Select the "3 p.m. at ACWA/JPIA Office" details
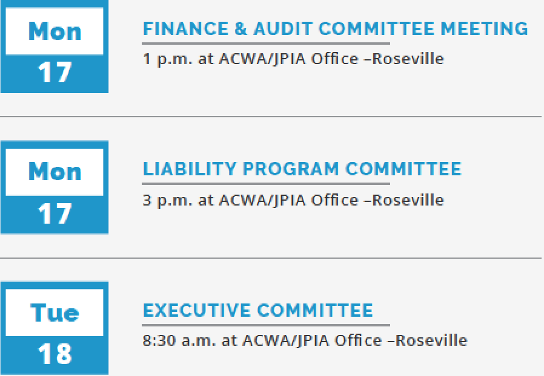 293,200
